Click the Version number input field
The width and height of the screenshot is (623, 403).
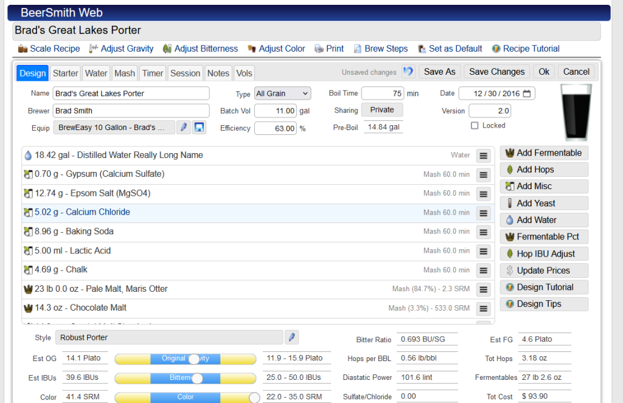coord(490,111)
